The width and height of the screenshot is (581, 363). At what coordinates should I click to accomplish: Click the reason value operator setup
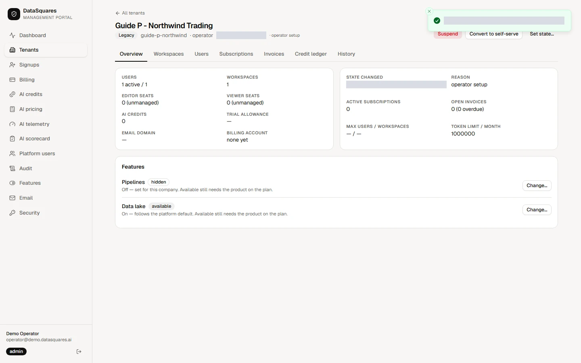point(469,85)
